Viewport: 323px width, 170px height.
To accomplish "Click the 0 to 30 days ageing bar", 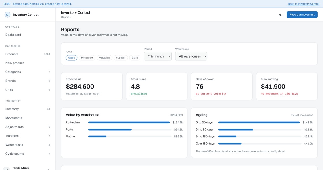I will pos(259,123).
